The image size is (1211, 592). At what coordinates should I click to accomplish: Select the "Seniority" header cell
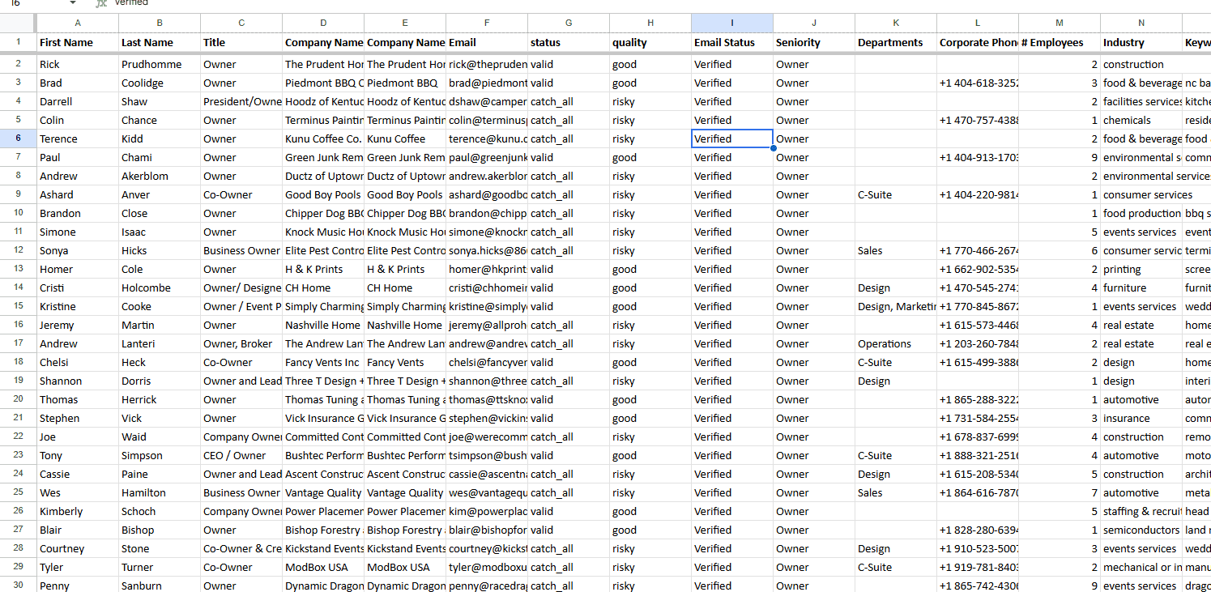[814, 42]
